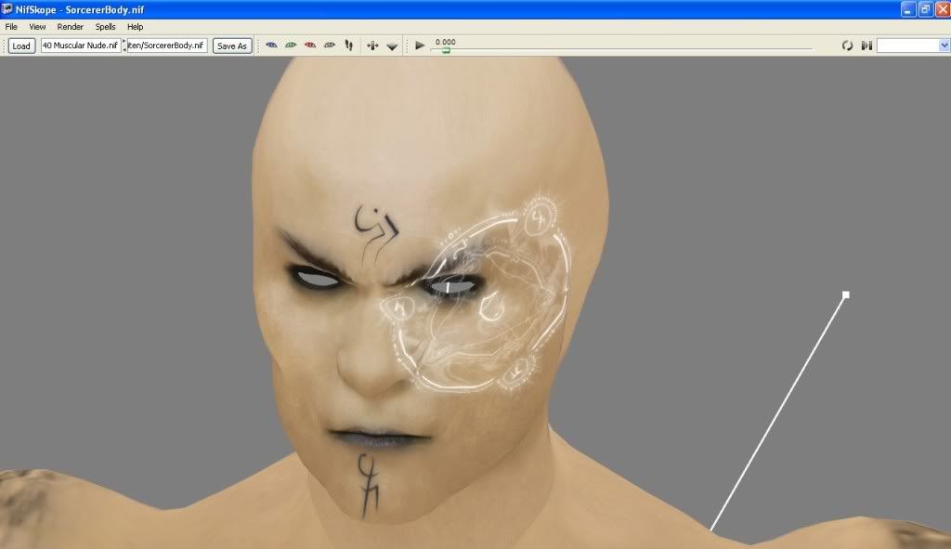Open the File menu
The height and width of the screenshot is (549, 951).
point(11,27)
